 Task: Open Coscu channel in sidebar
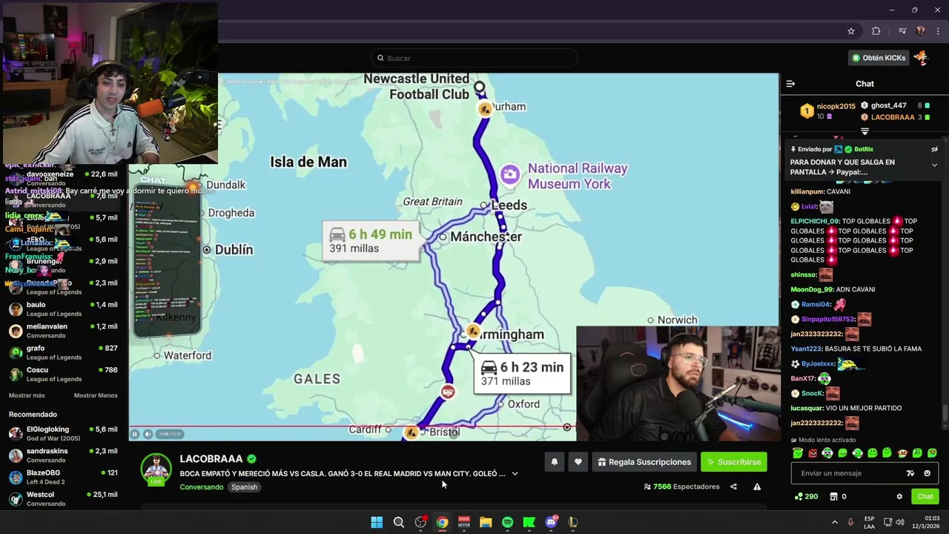click(x=64, y=374)
